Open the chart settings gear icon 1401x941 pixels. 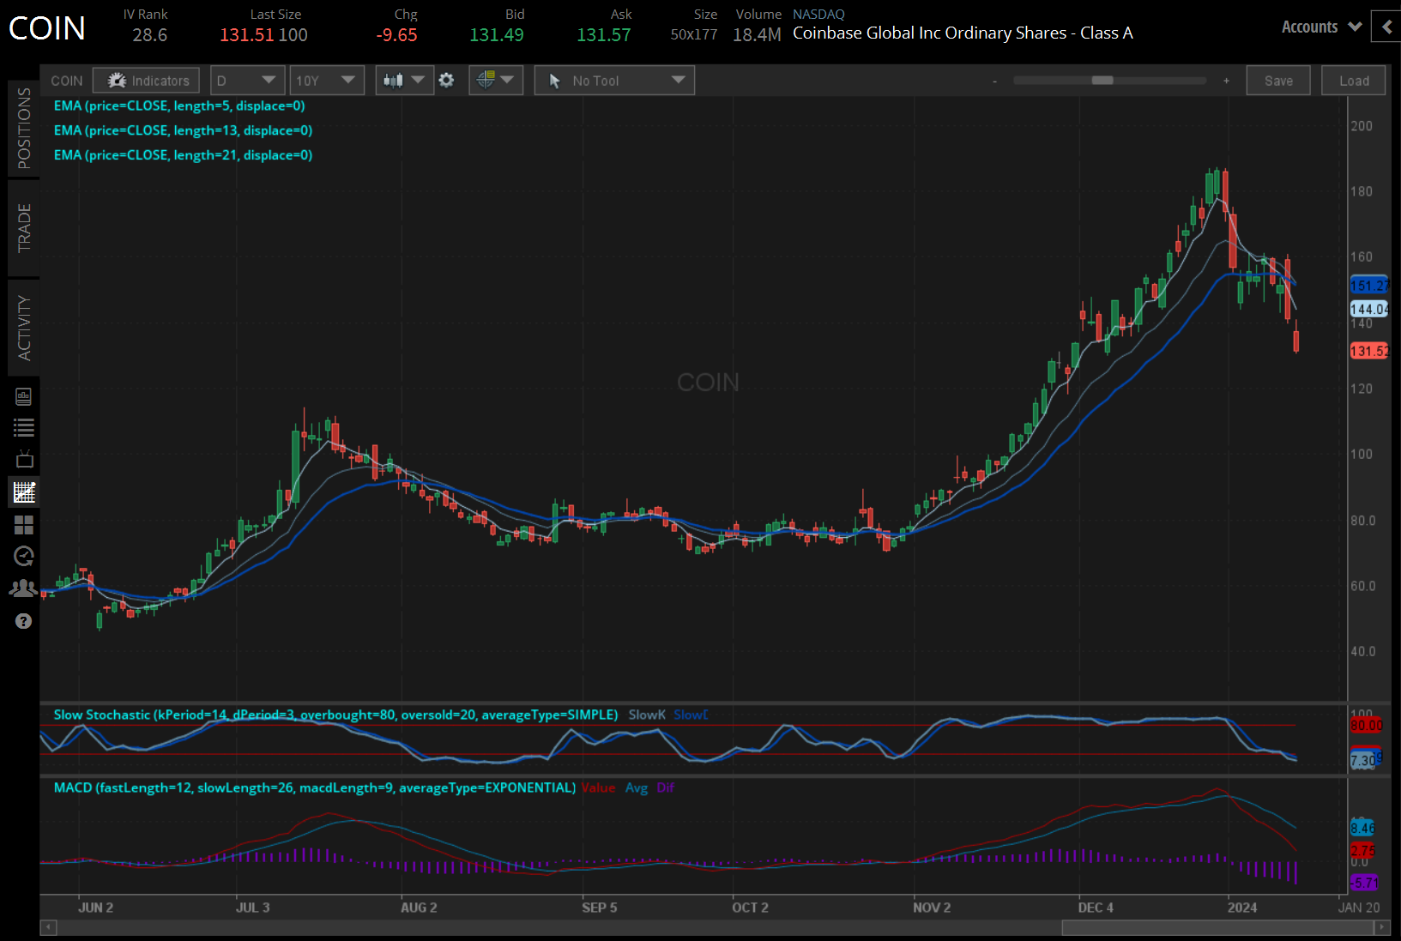tap(446, 80)
